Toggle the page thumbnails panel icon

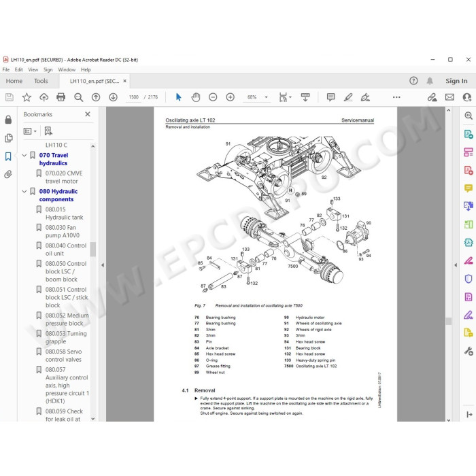pos(8,138)
